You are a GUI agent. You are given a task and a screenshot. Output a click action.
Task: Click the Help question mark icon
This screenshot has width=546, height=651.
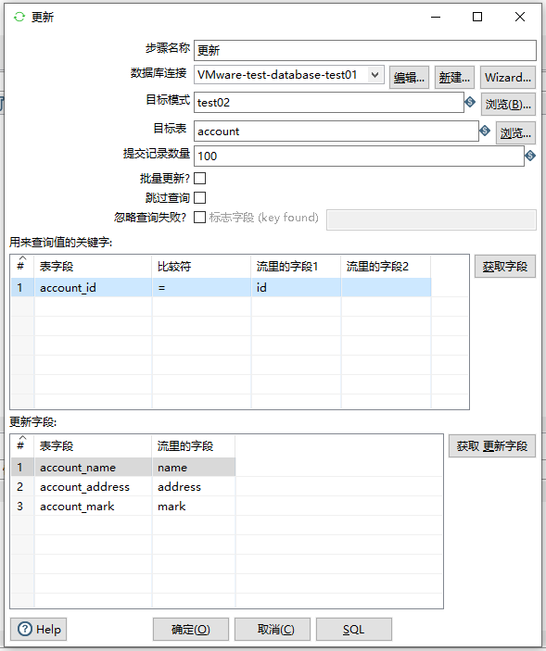click(25, 629)
